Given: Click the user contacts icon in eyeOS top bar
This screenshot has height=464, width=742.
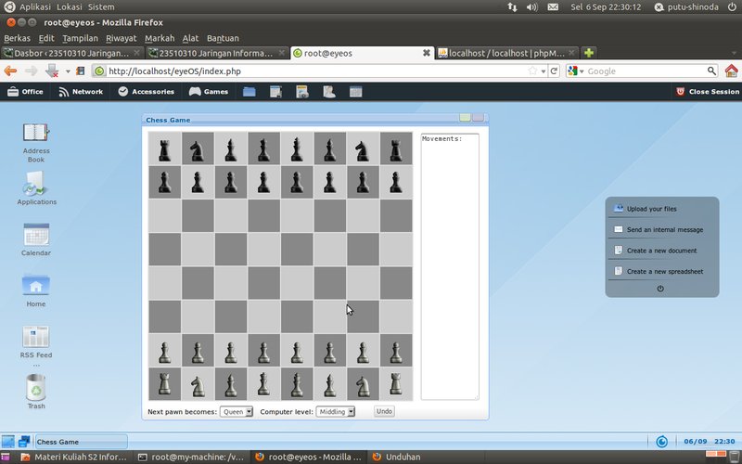Looking at the screenshot, I should pyautogui.click(x=329, y=91).
